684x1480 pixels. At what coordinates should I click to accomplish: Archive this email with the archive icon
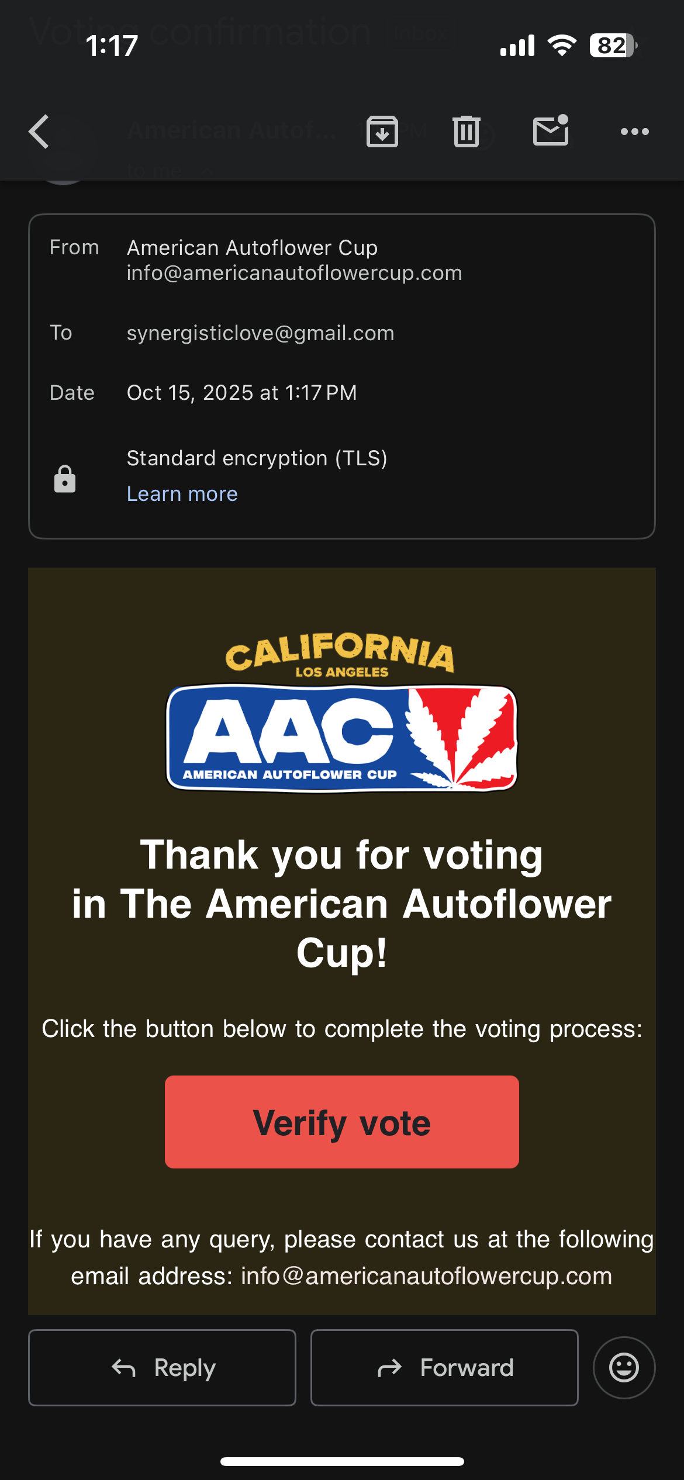[382, 132]
